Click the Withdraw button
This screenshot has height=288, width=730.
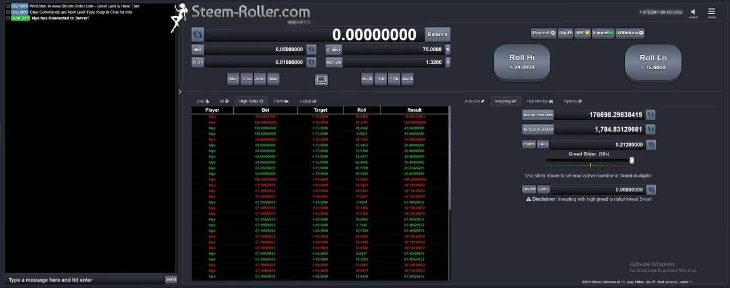point(630,33)
